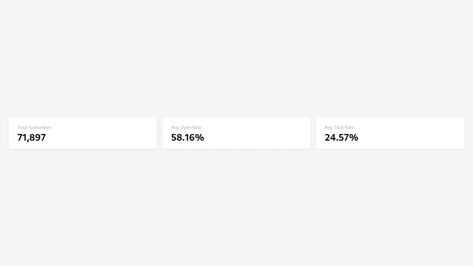Select the bold open rate percentage
Screen dimensions: 473x266
[187, 137]
